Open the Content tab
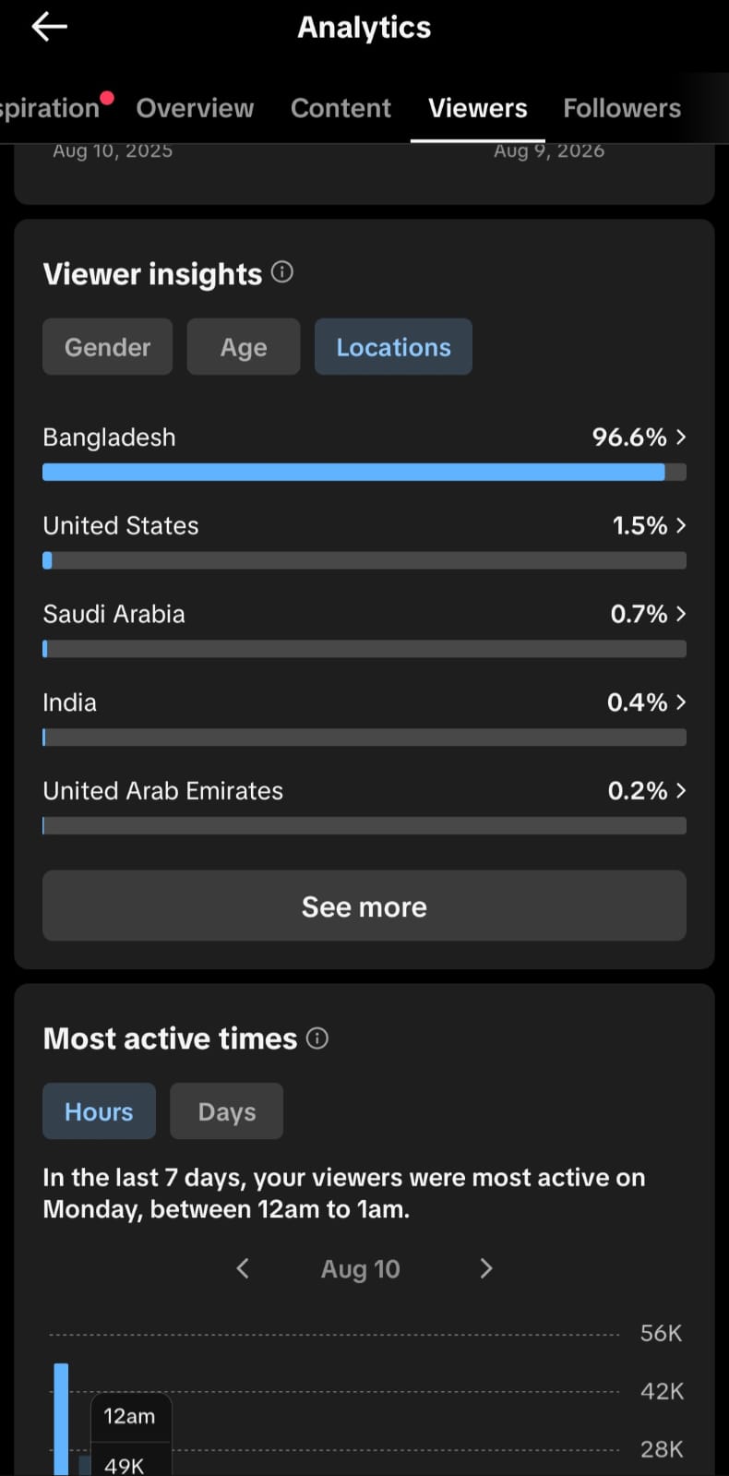This screenshot has height=1476, width=729. click(341, 108)
